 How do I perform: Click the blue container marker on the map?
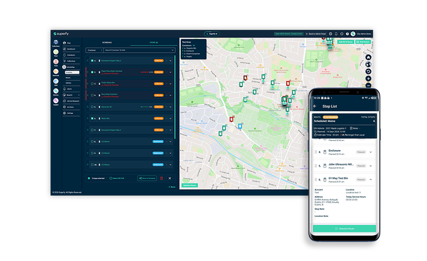click(x=240, y=126)
